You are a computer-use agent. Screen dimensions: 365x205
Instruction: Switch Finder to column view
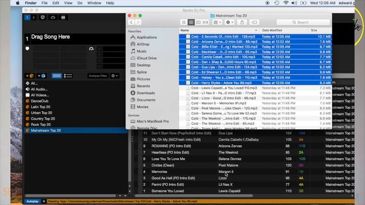[198, 22]
